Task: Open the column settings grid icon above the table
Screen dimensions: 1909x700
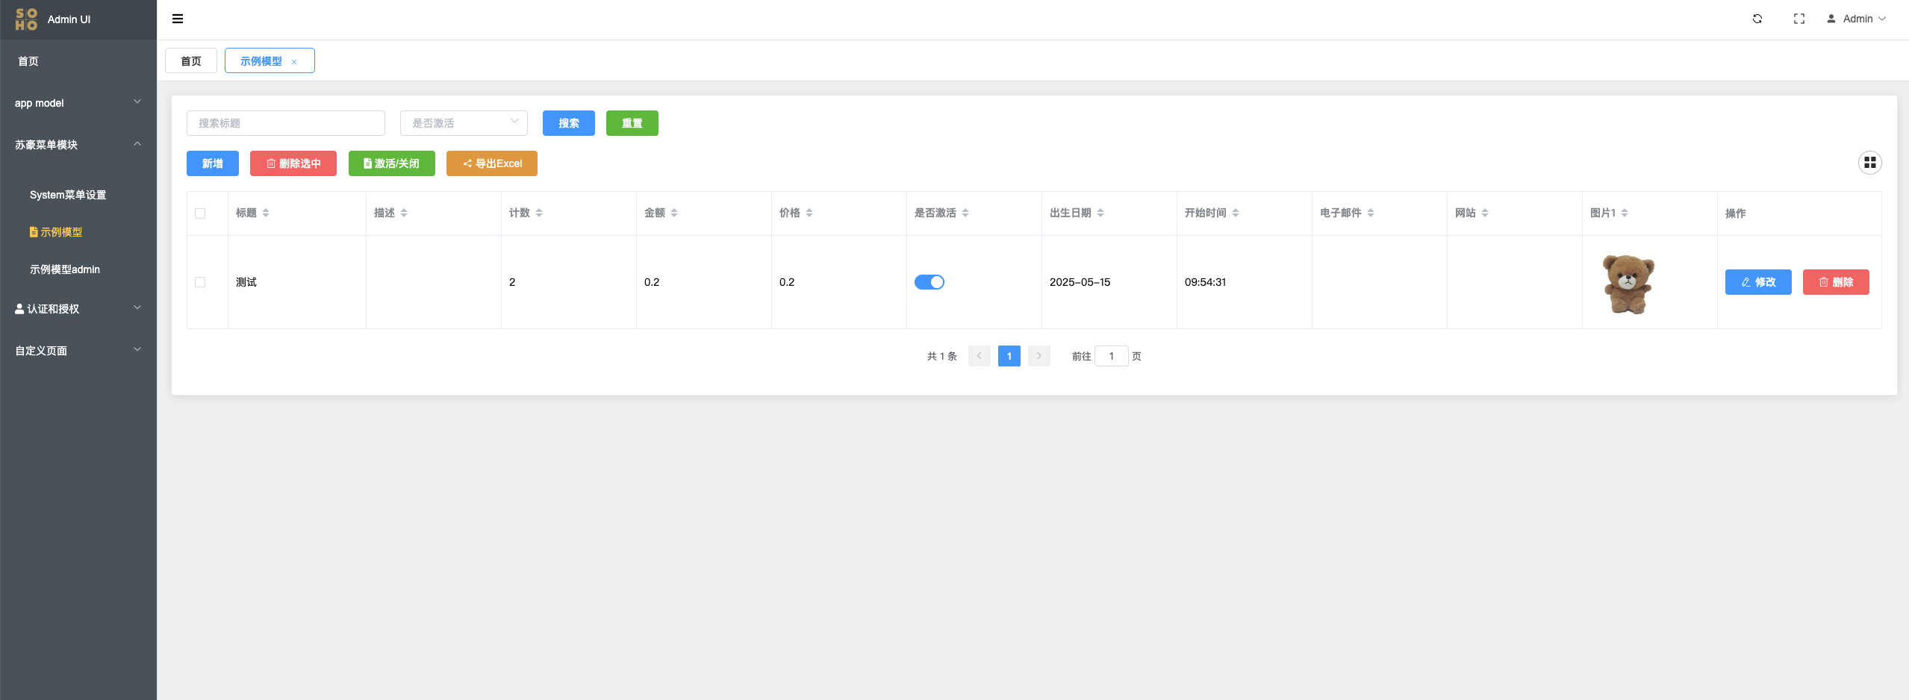Action: click(1869, 162)
